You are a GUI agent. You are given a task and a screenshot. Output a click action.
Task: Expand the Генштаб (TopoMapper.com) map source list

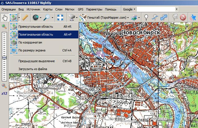point(128,18)
